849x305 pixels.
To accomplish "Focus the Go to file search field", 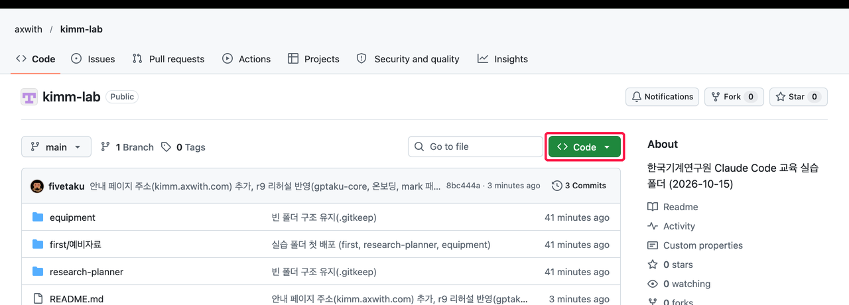I will pos(476,147).
